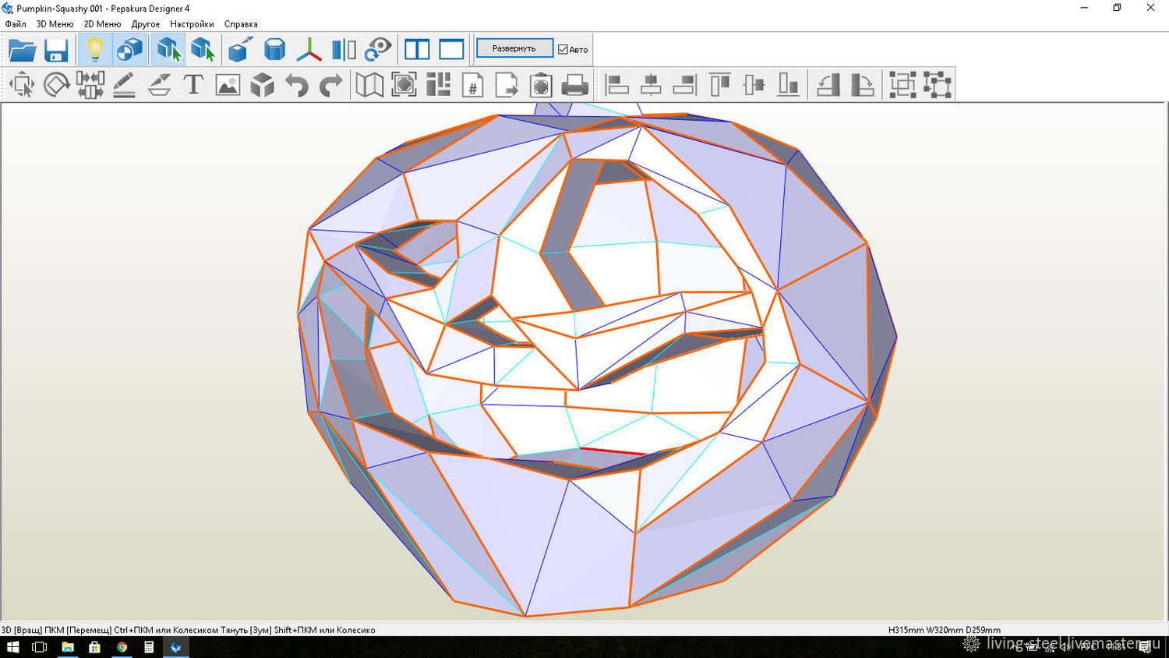
Task: Click the ungroup-parts icon
Action: [x=937, y=84]
